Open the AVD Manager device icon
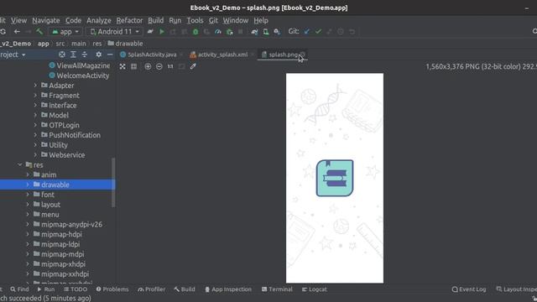This screenshot has width=537, height=302. point(266,32)
